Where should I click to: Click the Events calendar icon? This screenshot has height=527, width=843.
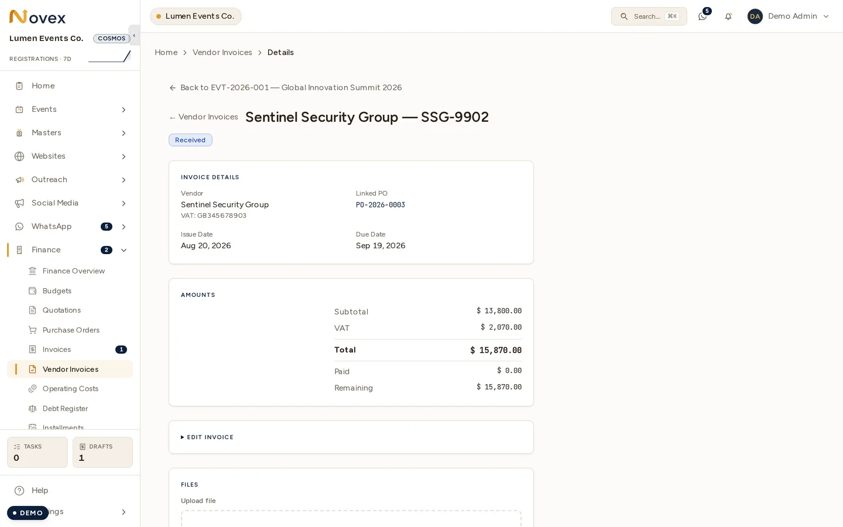pyautogui.click(x=19, y=109)
